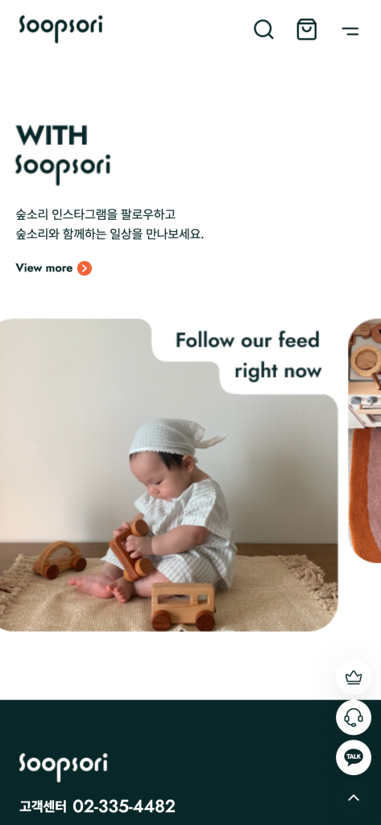Image resolution: width=381 pixels, height=825 pixels.
Task: Click the 숲소리 인스타그램 follow description text
Action: click(110, 224)
